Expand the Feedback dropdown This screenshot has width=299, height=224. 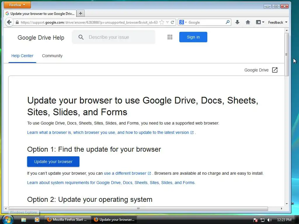(278, 22)
